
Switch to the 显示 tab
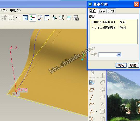(x=102, y=11)
